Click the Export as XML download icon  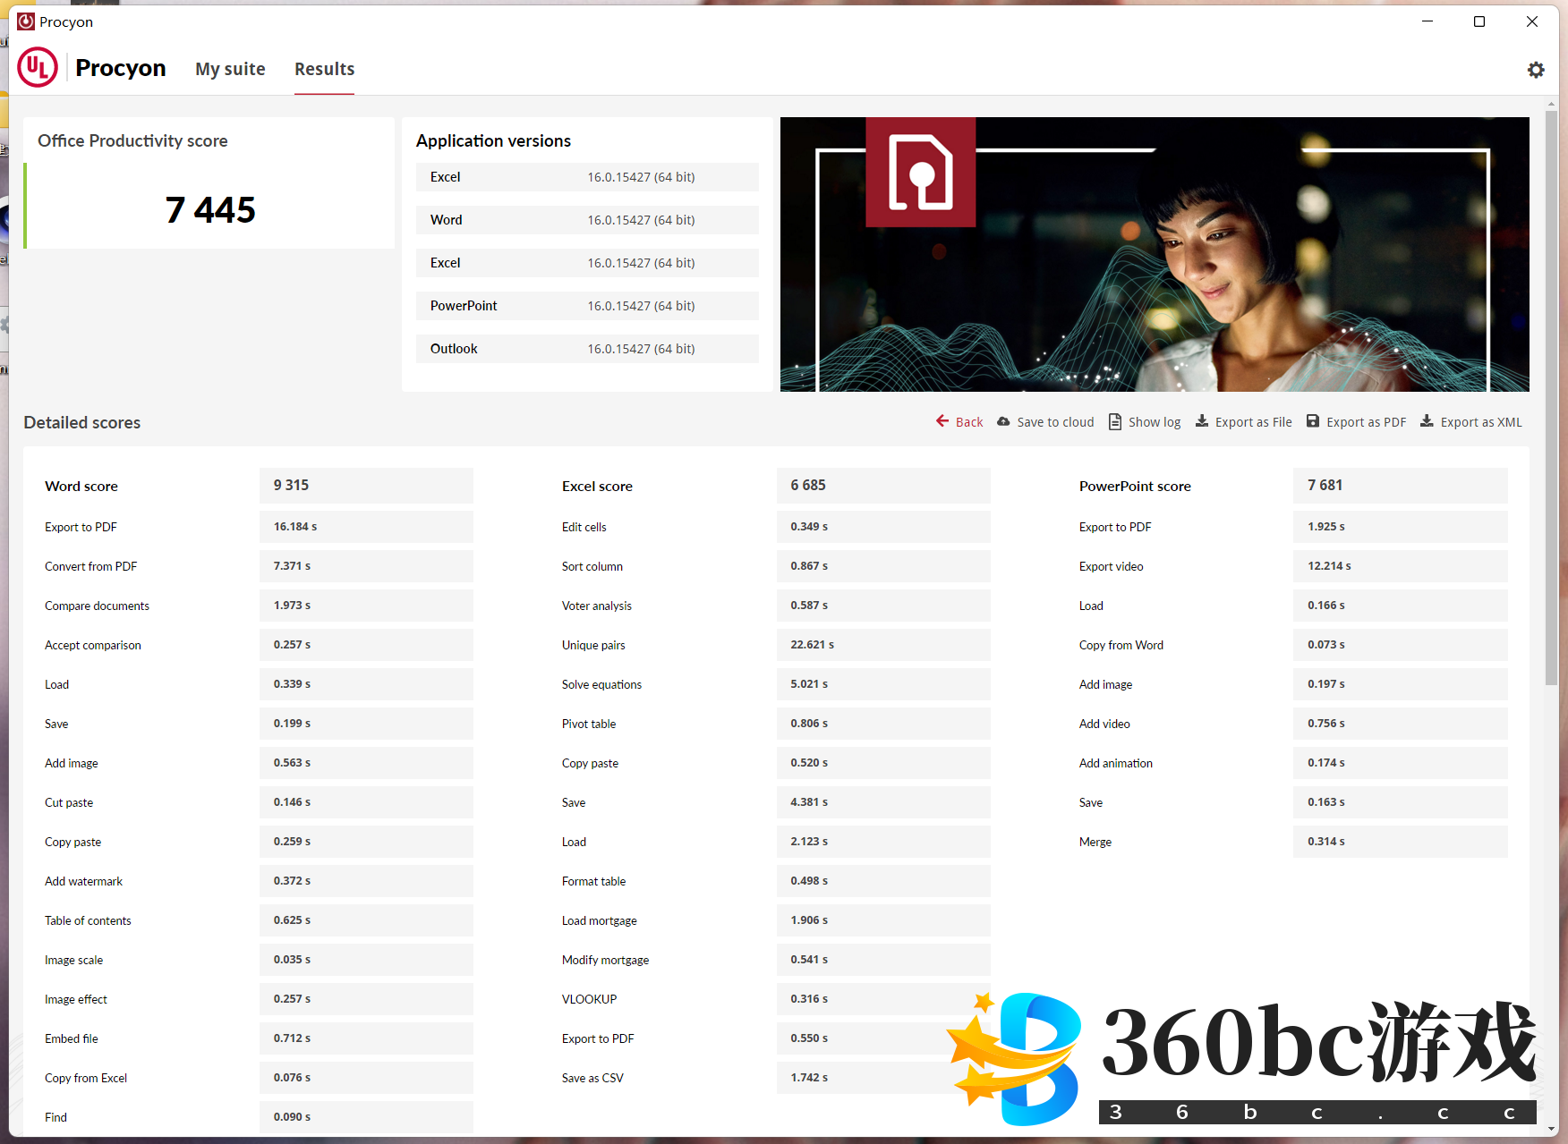pos(1427,421)
